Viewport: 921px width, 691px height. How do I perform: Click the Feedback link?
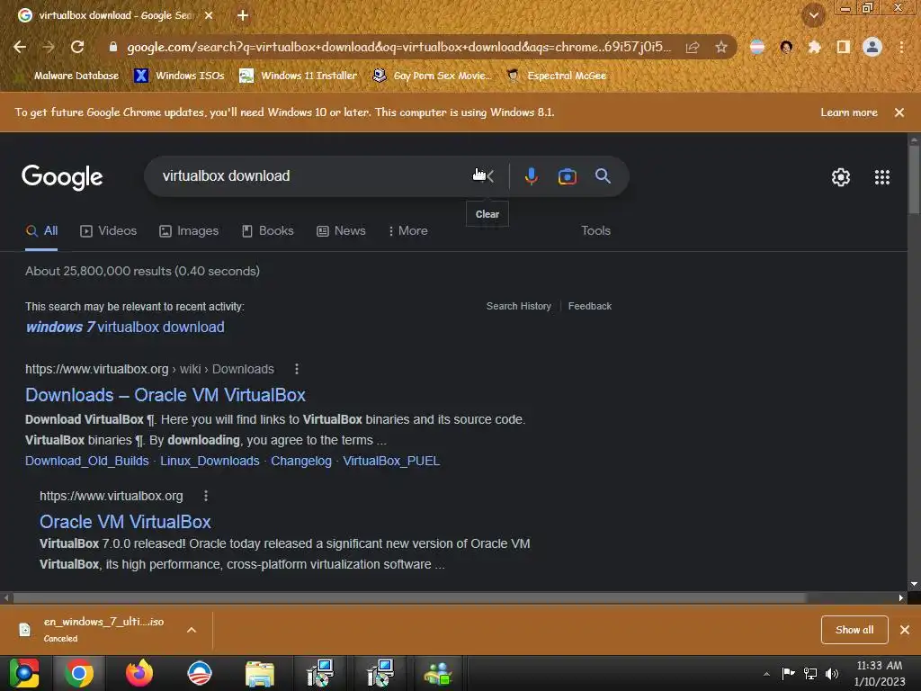590,306
